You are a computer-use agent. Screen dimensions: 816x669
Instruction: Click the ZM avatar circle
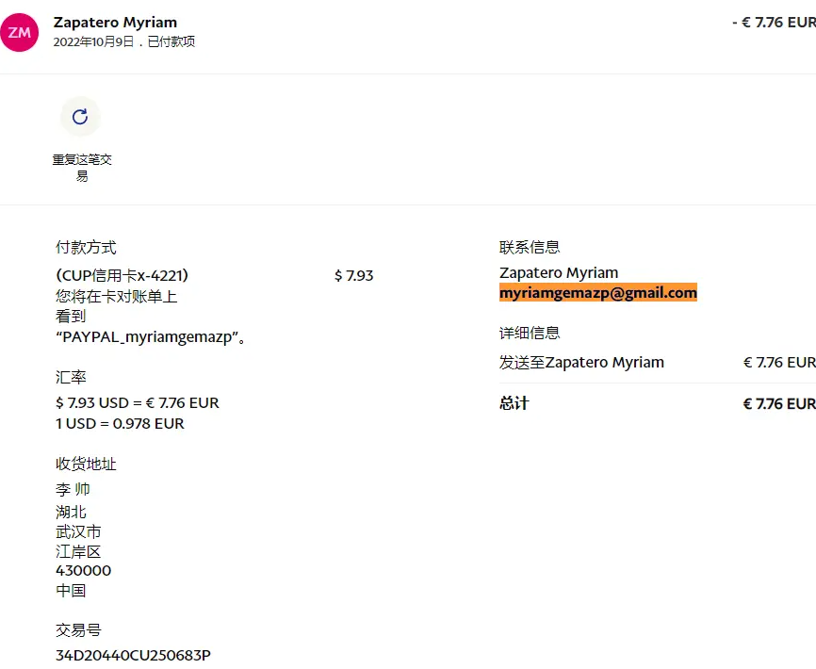point(19,32)
